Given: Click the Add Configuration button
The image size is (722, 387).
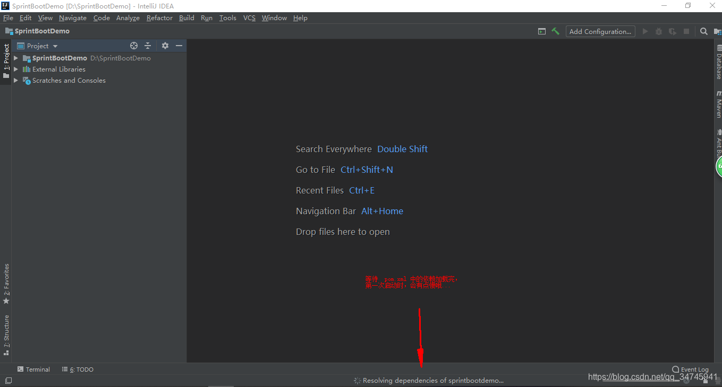Looking at the screenshot, I should point(600,31).
